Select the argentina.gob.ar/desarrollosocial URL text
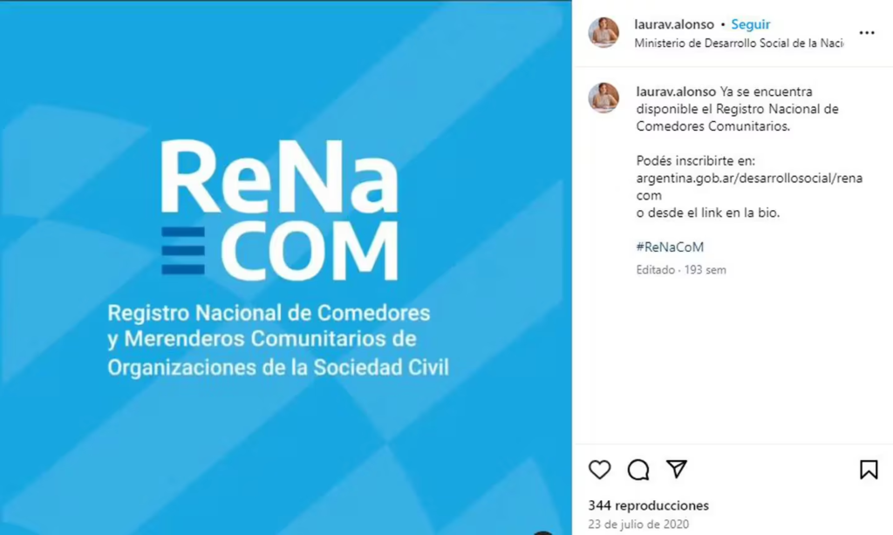The image size is (893, 535). pos(749,186)
